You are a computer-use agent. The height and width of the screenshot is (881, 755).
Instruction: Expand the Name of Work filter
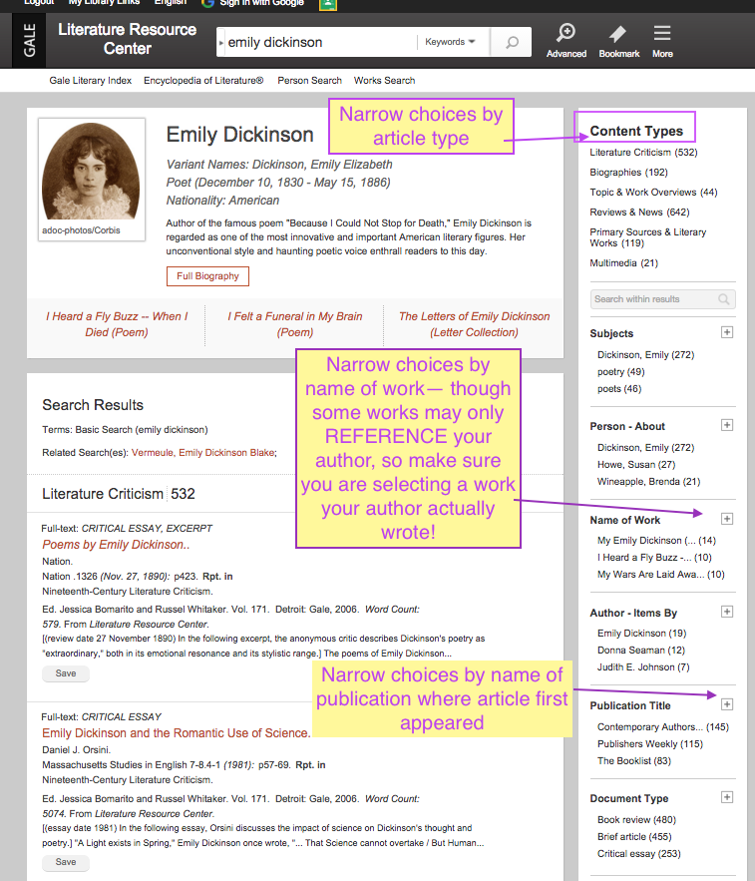pos(727,519)
